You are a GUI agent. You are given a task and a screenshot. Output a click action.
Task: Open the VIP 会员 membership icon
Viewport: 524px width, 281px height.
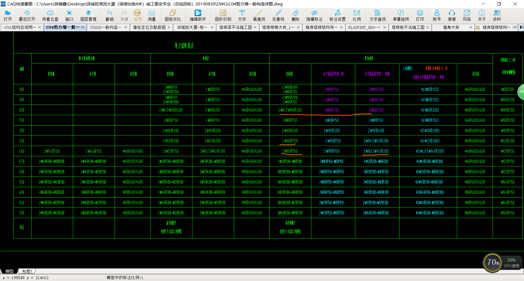pyautogui.click(x=138, y=16)
